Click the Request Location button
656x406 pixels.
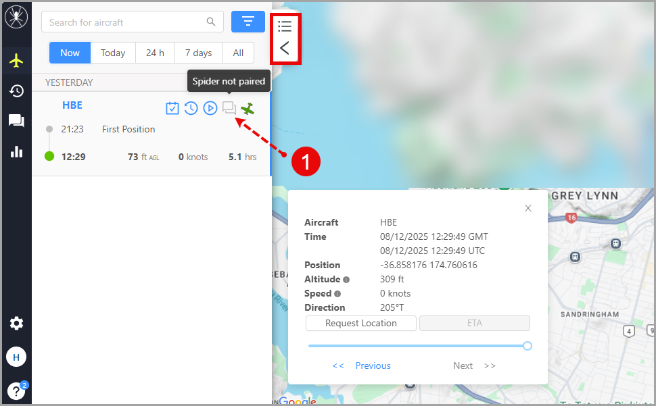pos(361,323)
